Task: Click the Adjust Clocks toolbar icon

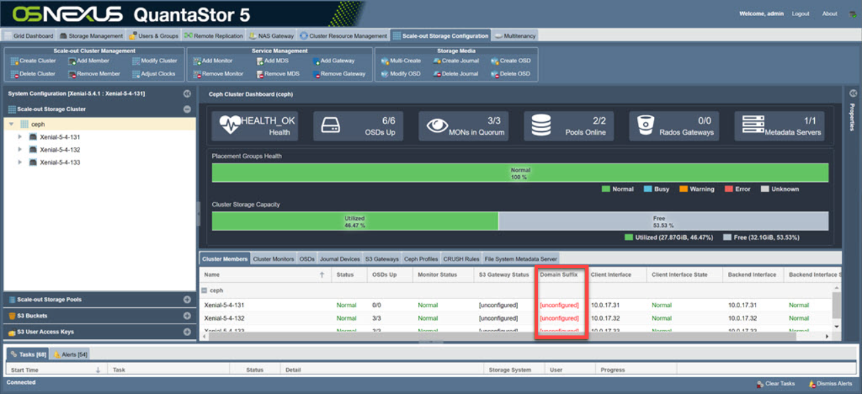Action: 135,74
